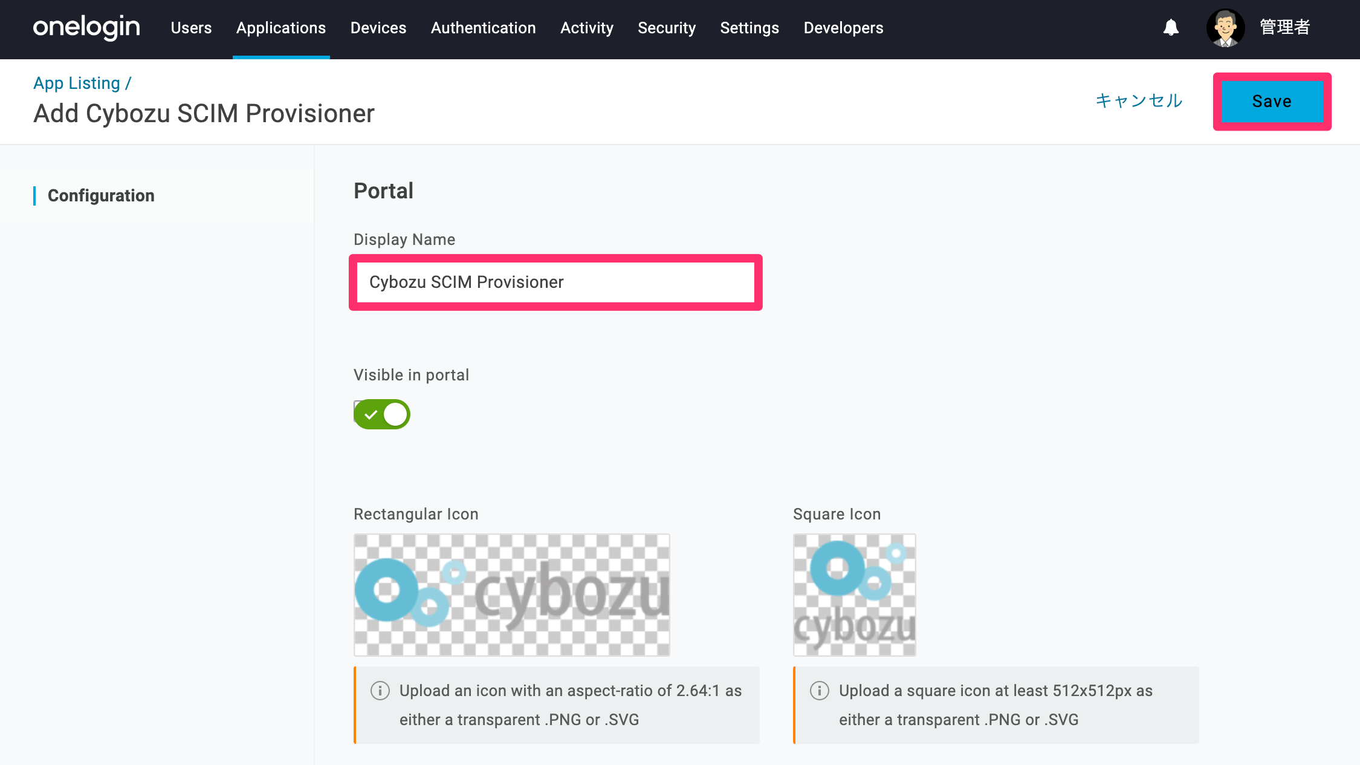Image resolution: width=1360 pixels, height=765 pixels.
Task: Open the Authentication menu
Action: tap(484, 28)
